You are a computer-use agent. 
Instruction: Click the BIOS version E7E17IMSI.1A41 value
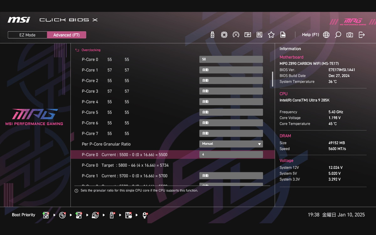[x=342, y=70]
